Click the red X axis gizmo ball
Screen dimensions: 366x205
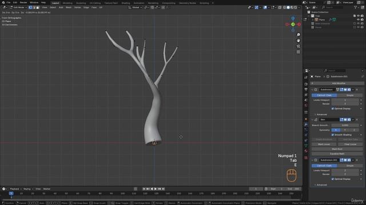(299, 24)
